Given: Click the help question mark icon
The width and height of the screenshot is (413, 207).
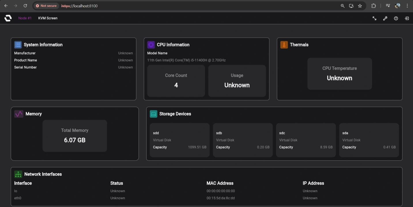Looking at the screenshot, I should tap(396, 18).
